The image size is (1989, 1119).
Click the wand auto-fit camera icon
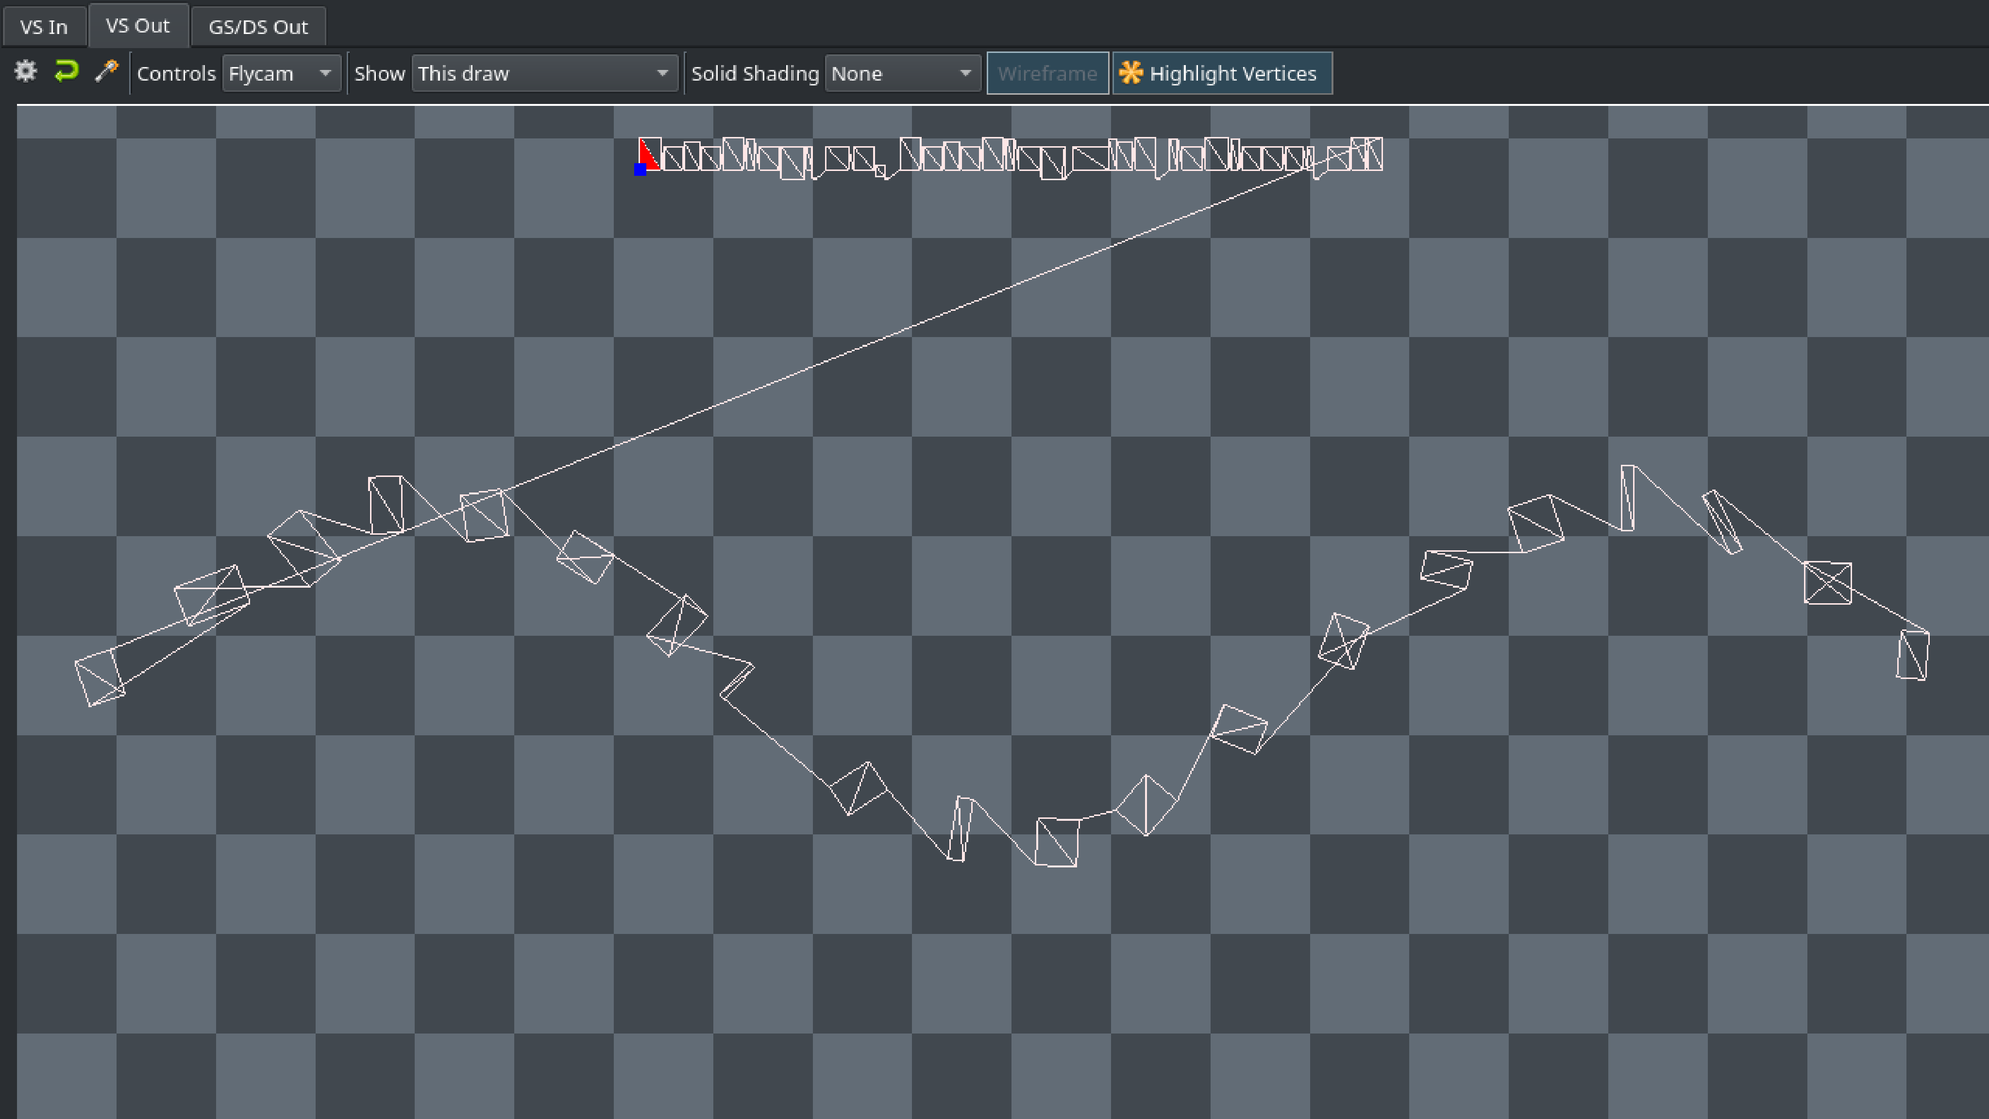tap(106, 72)
